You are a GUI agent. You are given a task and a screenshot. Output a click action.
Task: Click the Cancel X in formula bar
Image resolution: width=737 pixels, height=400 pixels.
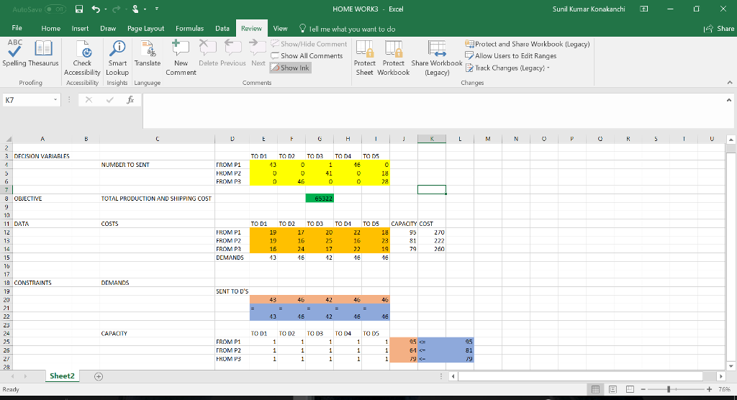tap(89, 100)
